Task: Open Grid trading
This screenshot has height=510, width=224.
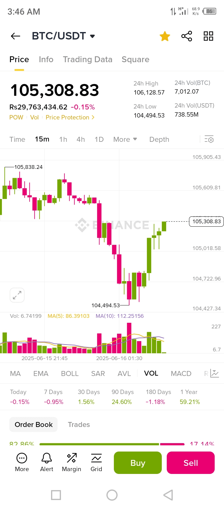Action: (x=96, y=462)
